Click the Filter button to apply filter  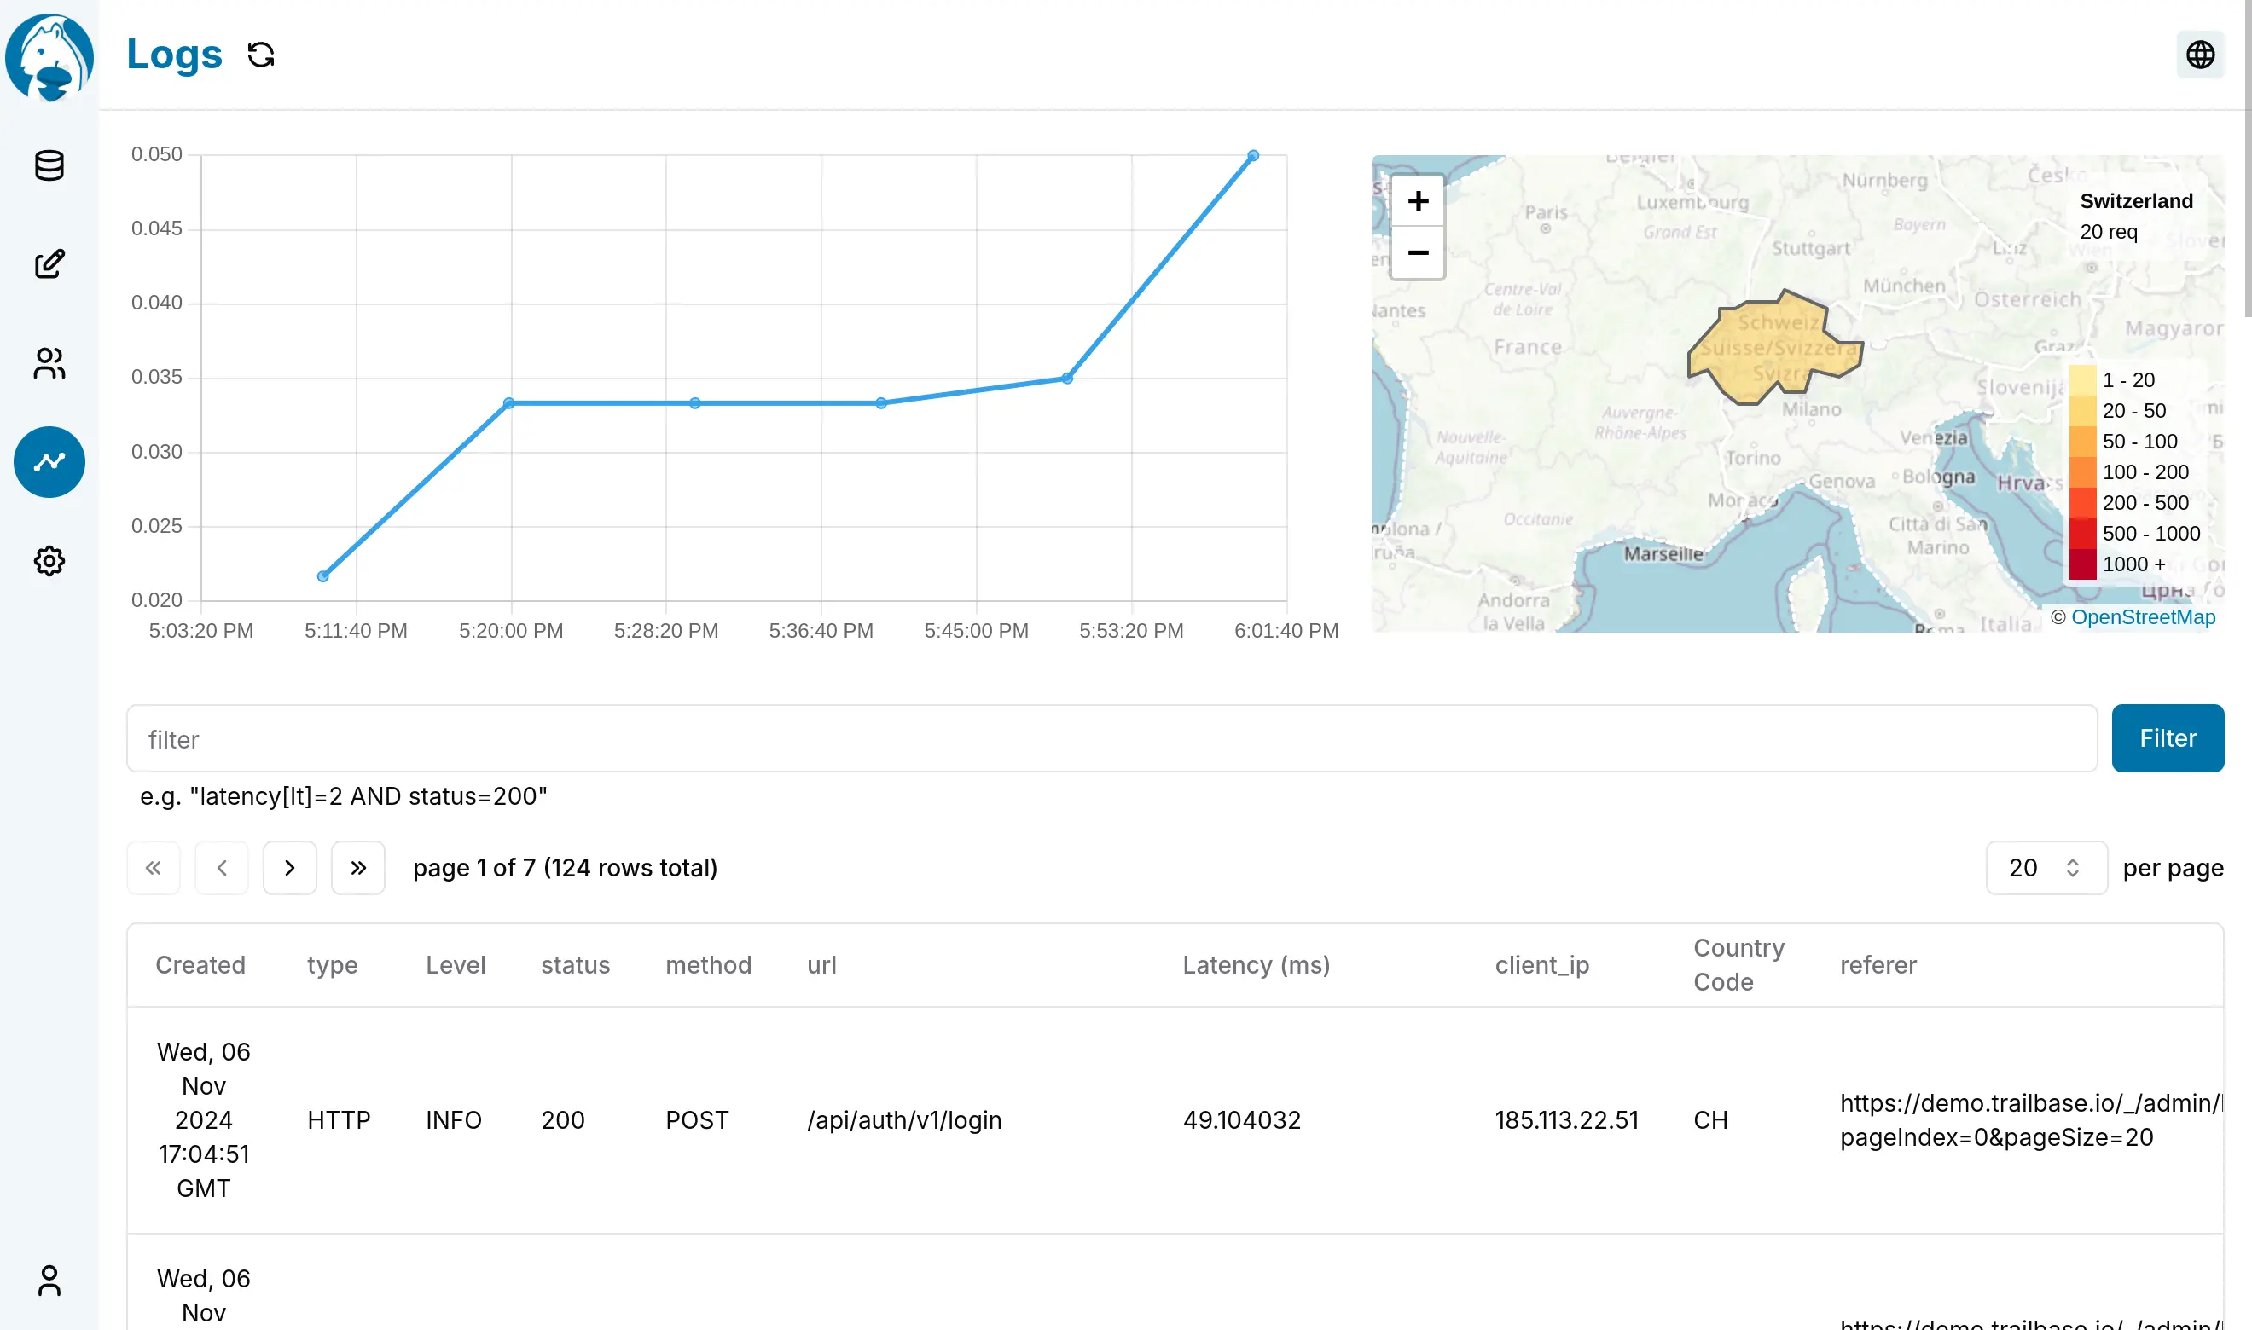(x=2167, y=737)
